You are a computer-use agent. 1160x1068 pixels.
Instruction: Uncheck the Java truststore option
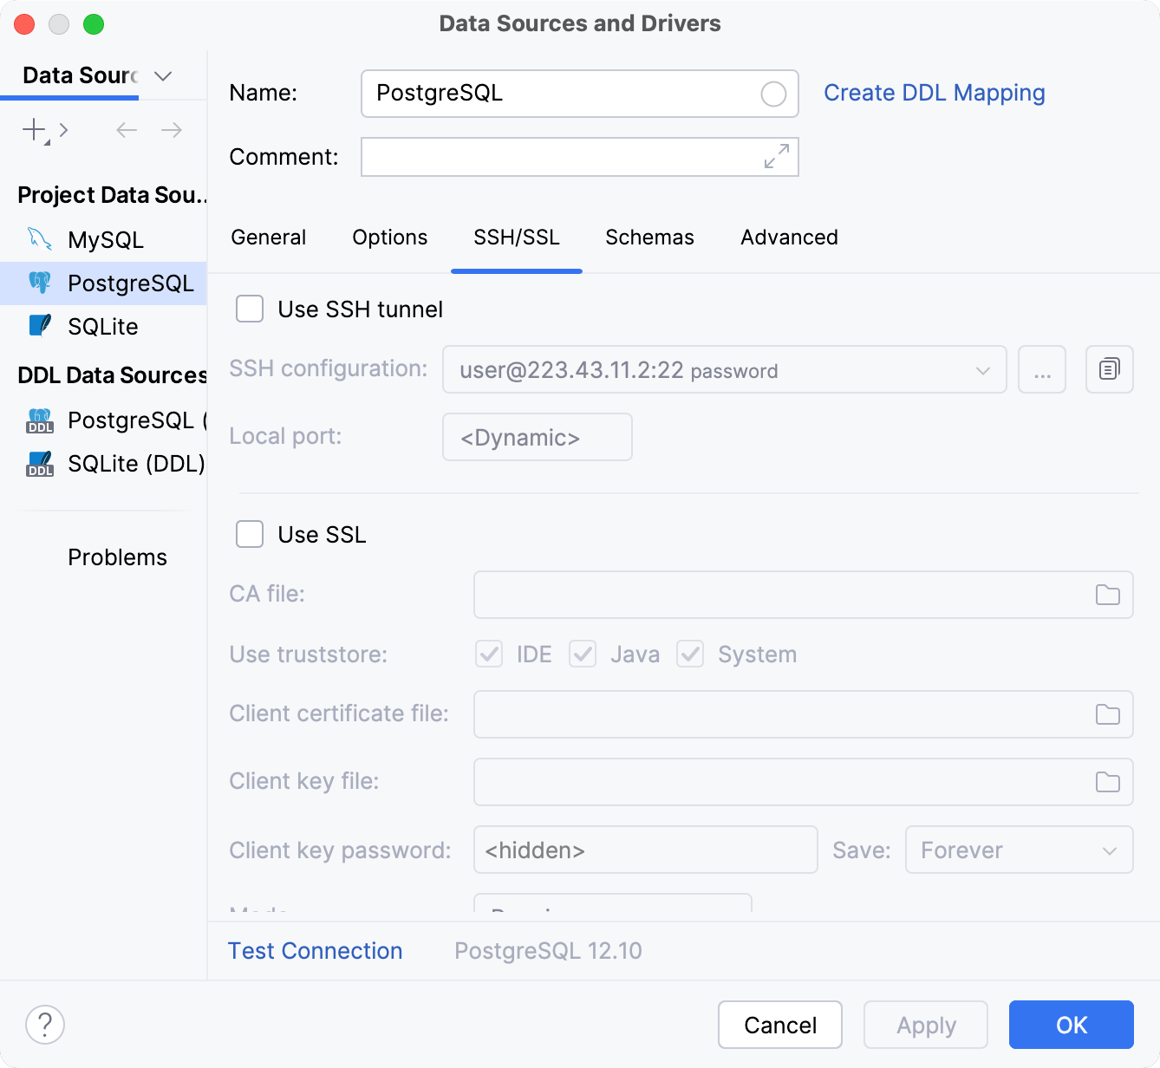coord(583,654)
